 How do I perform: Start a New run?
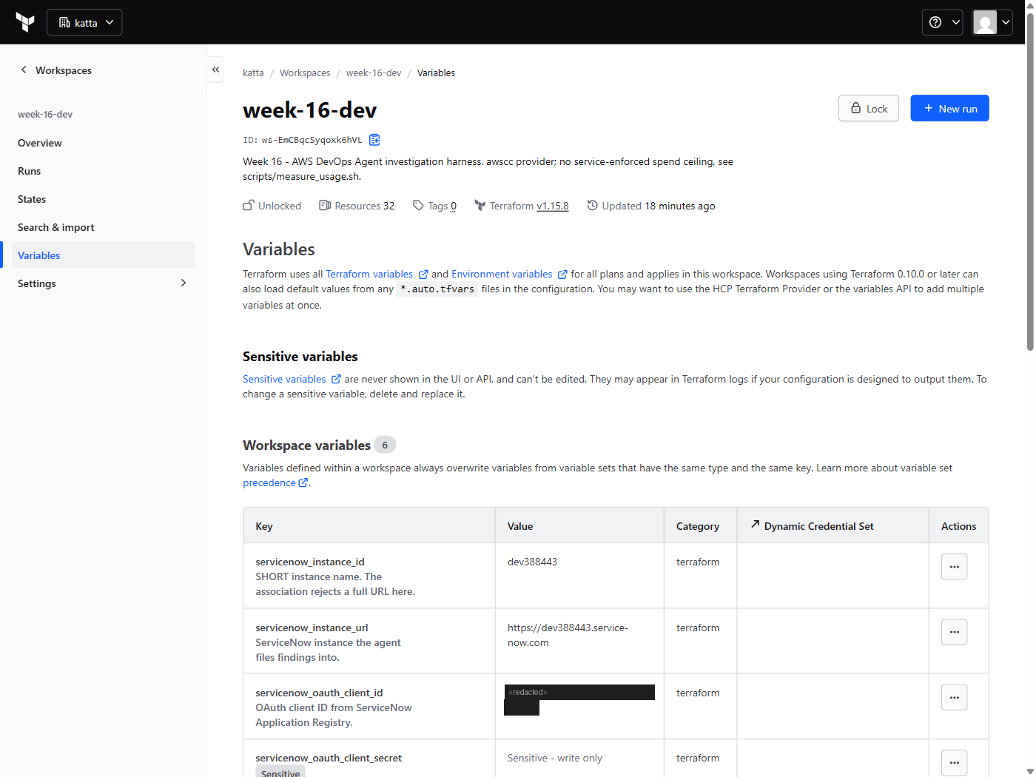coord(949,108)
